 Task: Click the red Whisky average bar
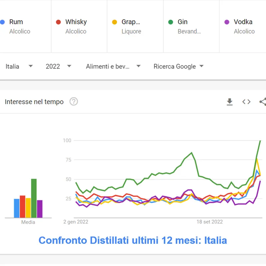(x=23, y=206)
